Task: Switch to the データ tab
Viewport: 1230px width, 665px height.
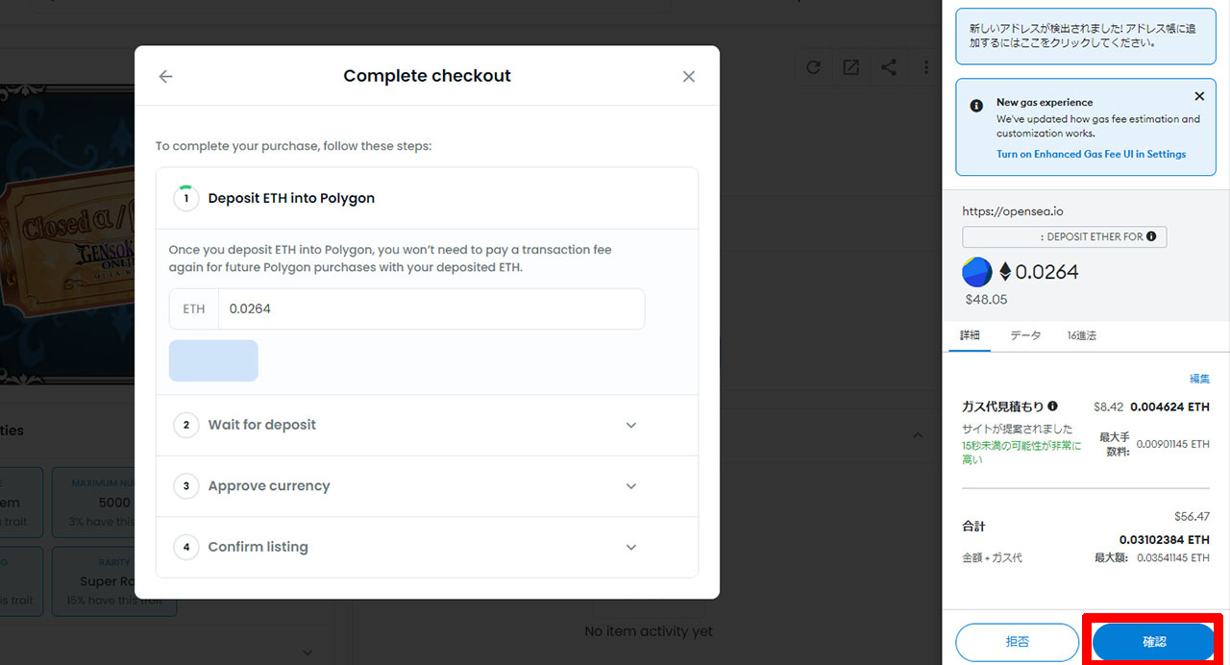Action: click(x=1025, y=335)
